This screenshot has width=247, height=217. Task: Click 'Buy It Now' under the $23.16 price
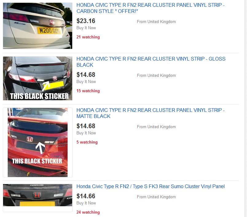click(86, 28)
